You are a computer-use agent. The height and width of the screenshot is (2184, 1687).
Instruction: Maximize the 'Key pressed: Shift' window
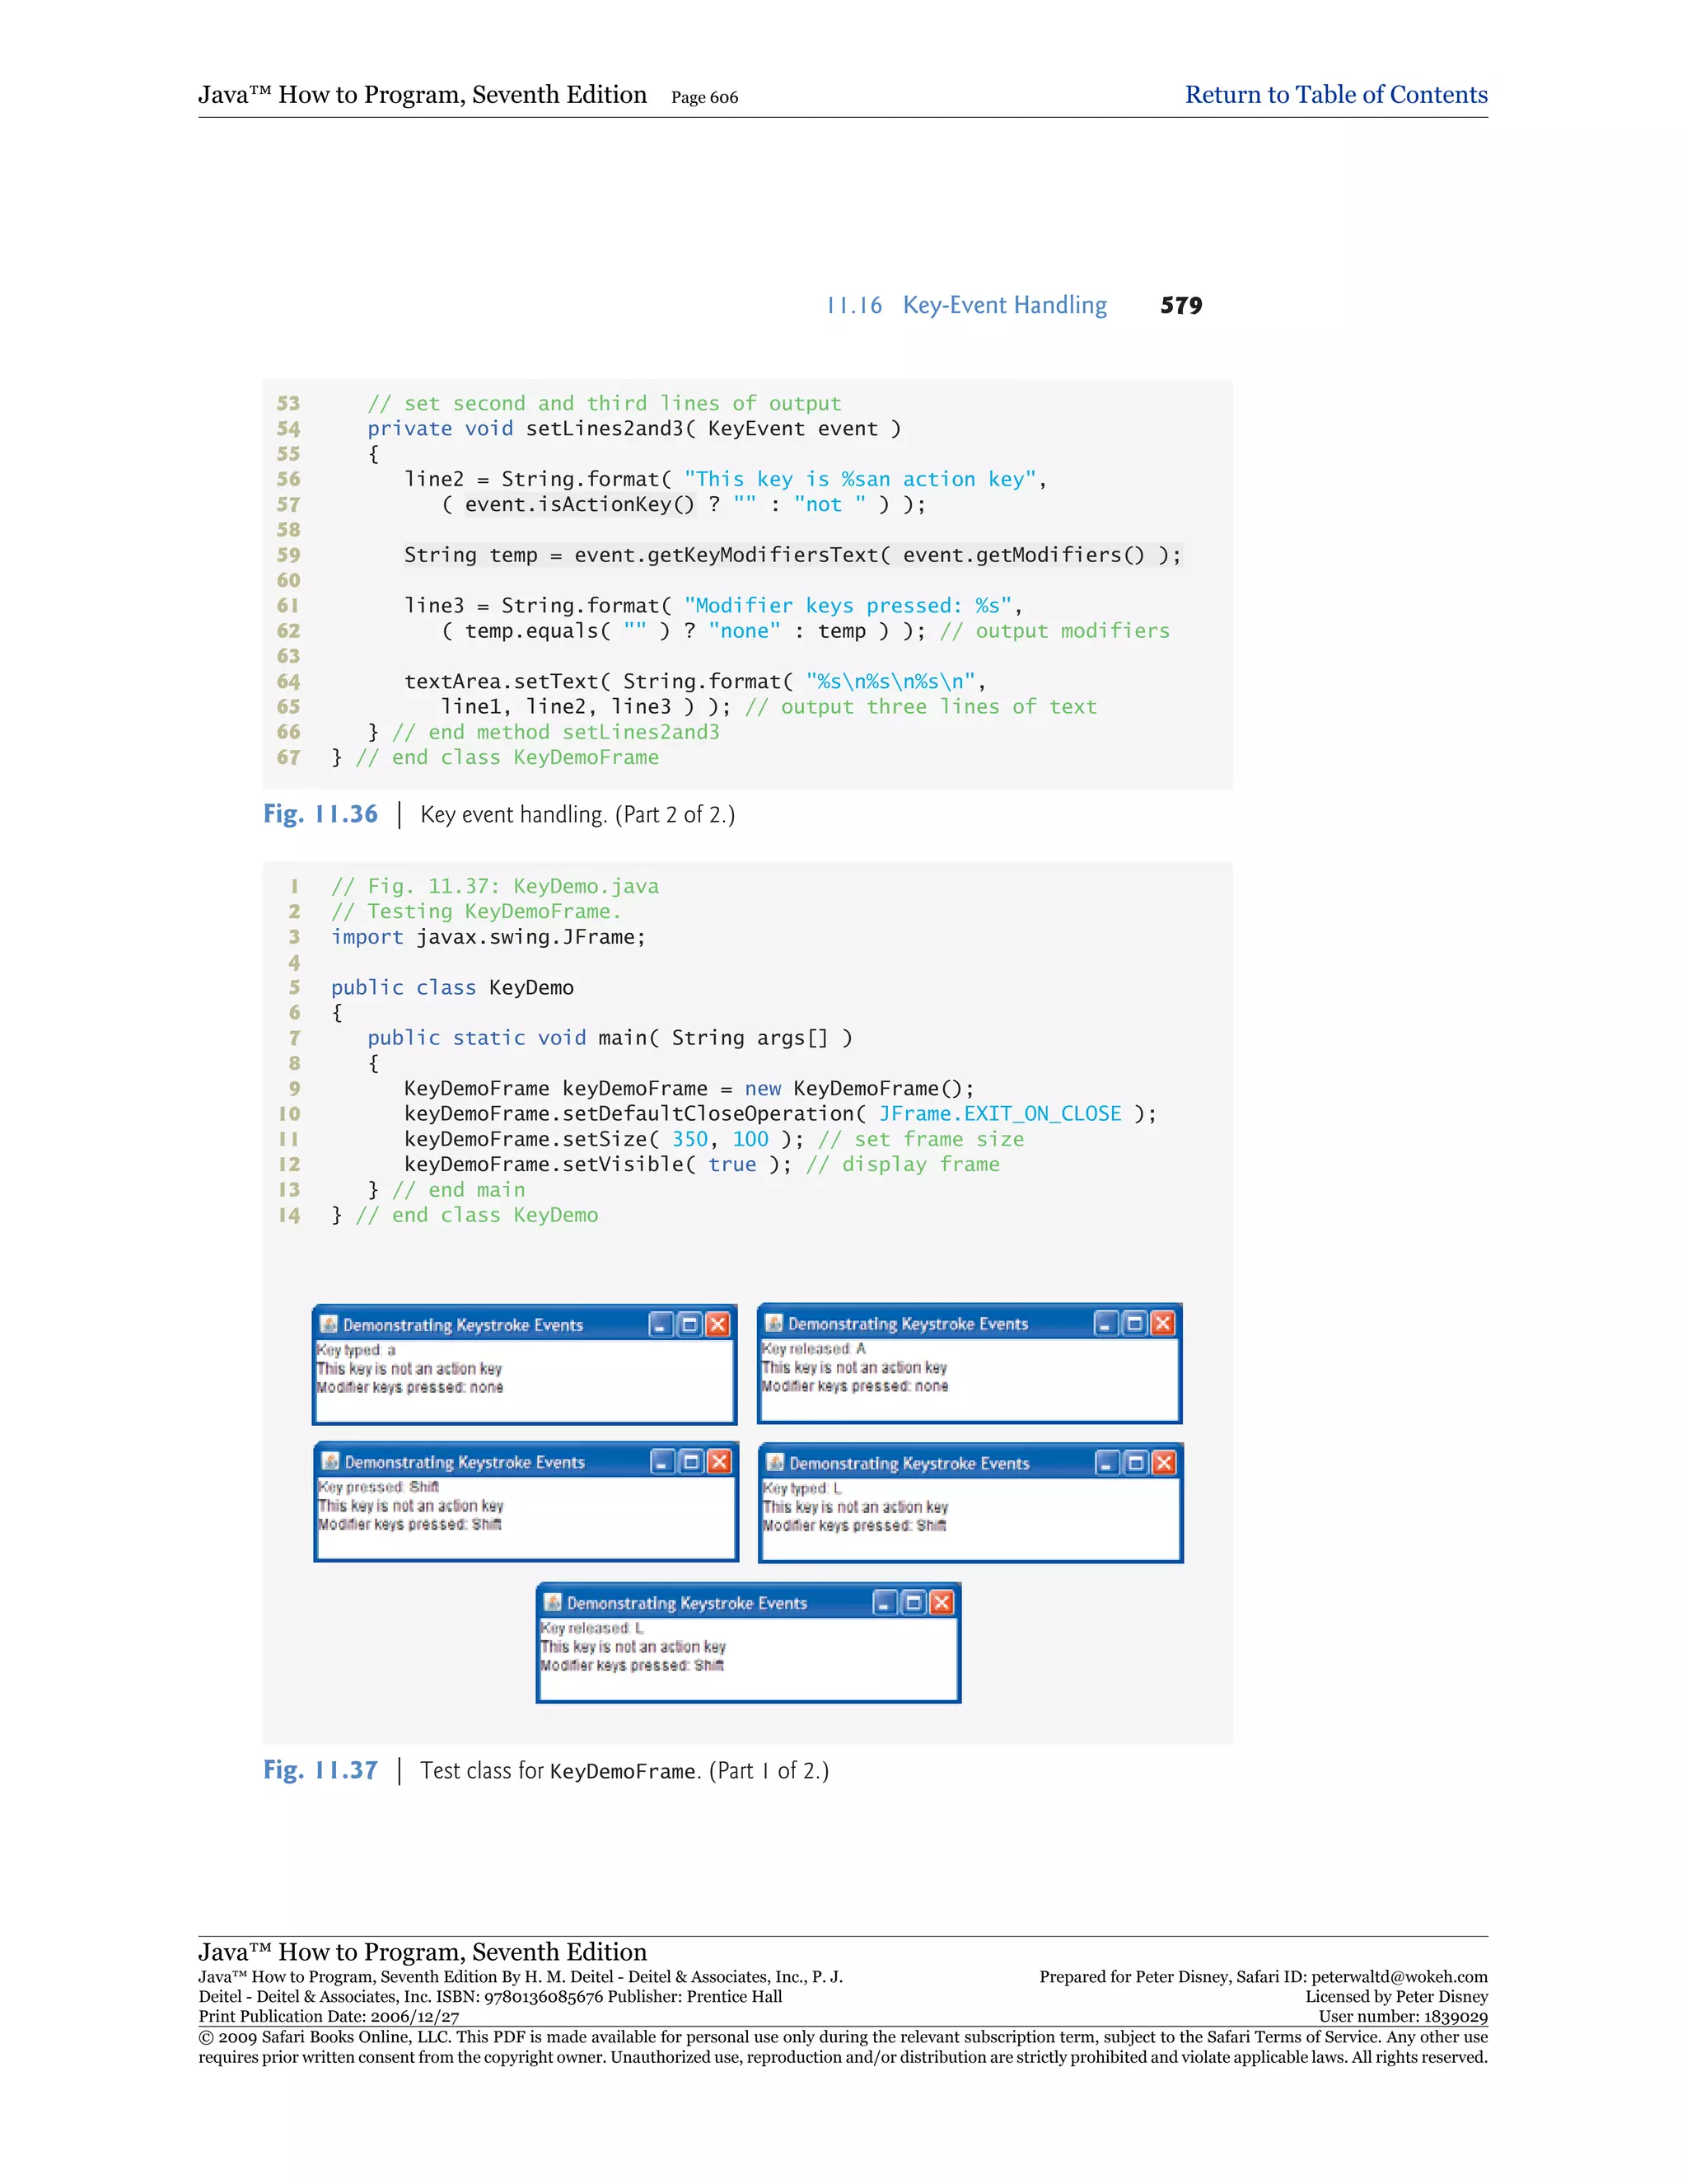click(690, 1462)
